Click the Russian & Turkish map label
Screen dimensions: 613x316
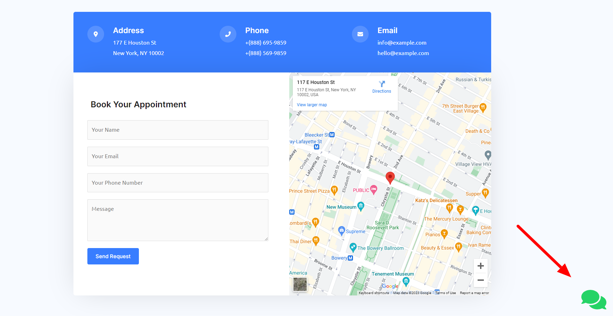tap(473, 79)
